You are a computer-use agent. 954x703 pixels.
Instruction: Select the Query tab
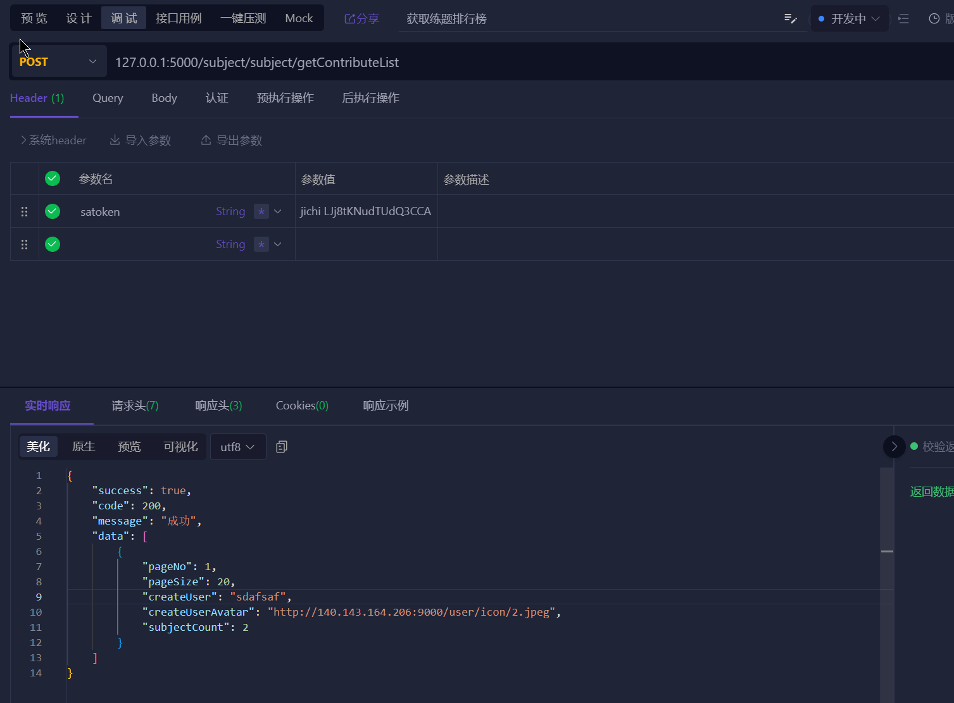(108, 98)
